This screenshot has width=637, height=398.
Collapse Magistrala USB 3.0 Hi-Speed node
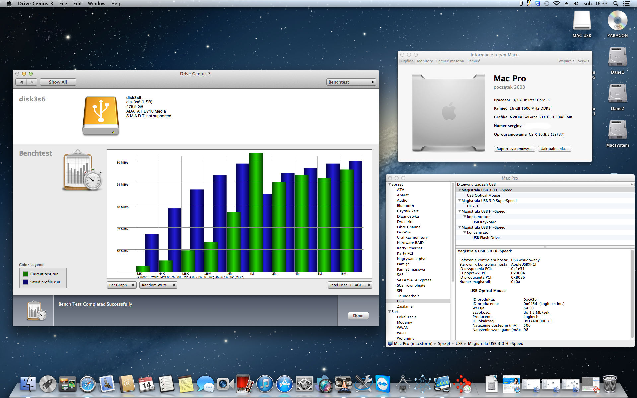tap(460, 190)
